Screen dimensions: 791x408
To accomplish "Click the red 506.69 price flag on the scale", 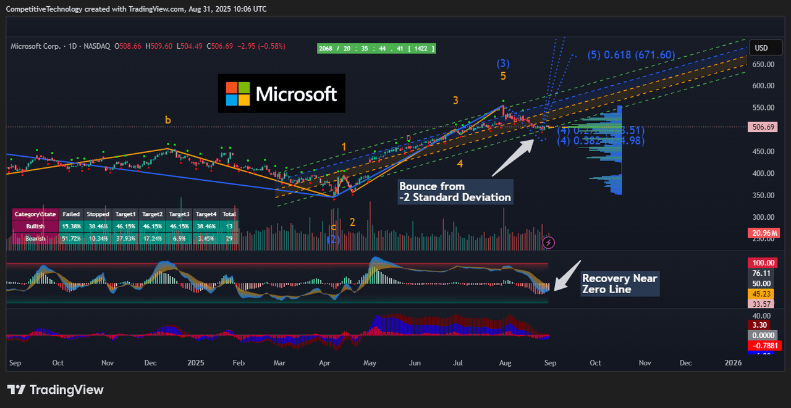I will click(x=761, y=127).
